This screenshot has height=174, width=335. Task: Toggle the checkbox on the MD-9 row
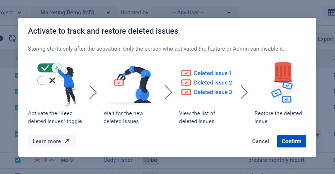click(x=18, y=160)
